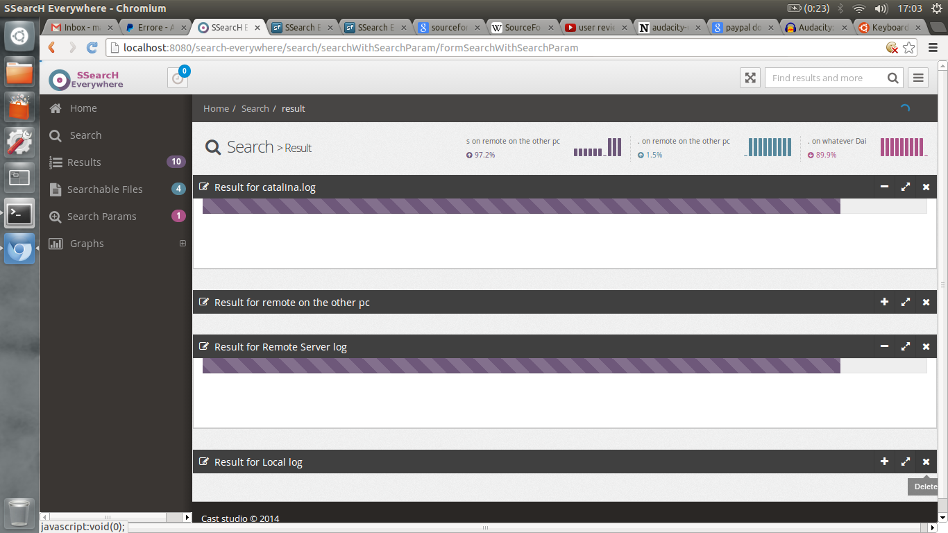The height and width of the screenshot is (533, 948).
Task: Click the edit pencil icon on catalina.log result
Action: [204, 187]
